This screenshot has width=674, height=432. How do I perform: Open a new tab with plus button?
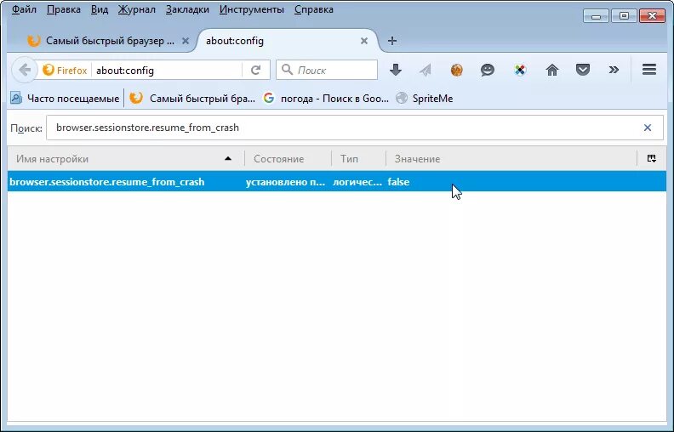click(392, 41)
